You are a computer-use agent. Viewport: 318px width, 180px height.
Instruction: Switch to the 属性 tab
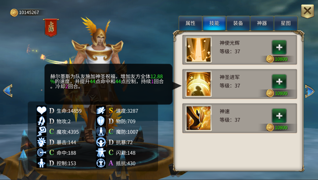point(190,23)
